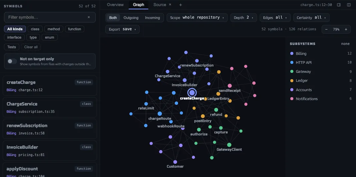Toggle the class kind filter
This screenshot has width=356, height=177.
click(x=35, y=29)
